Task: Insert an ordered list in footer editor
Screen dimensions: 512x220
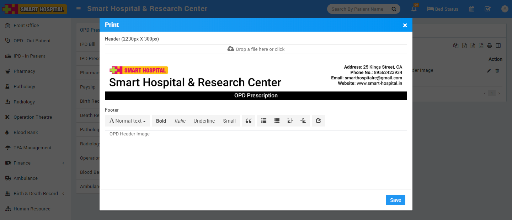Action: [x=277, y=121]
